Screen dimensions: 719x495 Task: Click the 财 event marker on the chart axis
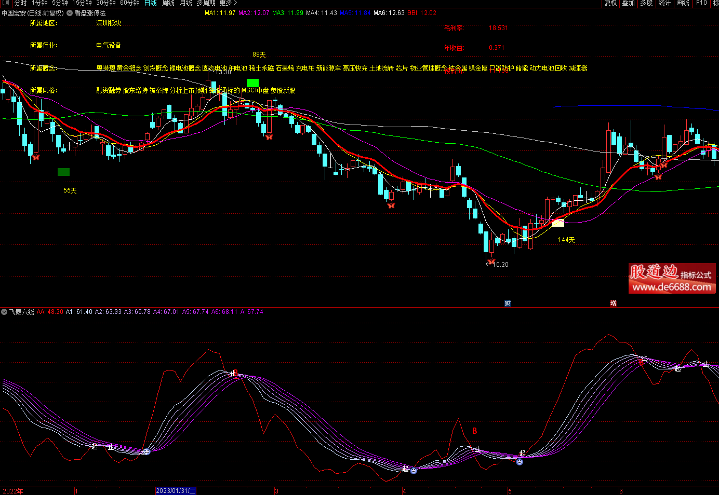(508, 304)
